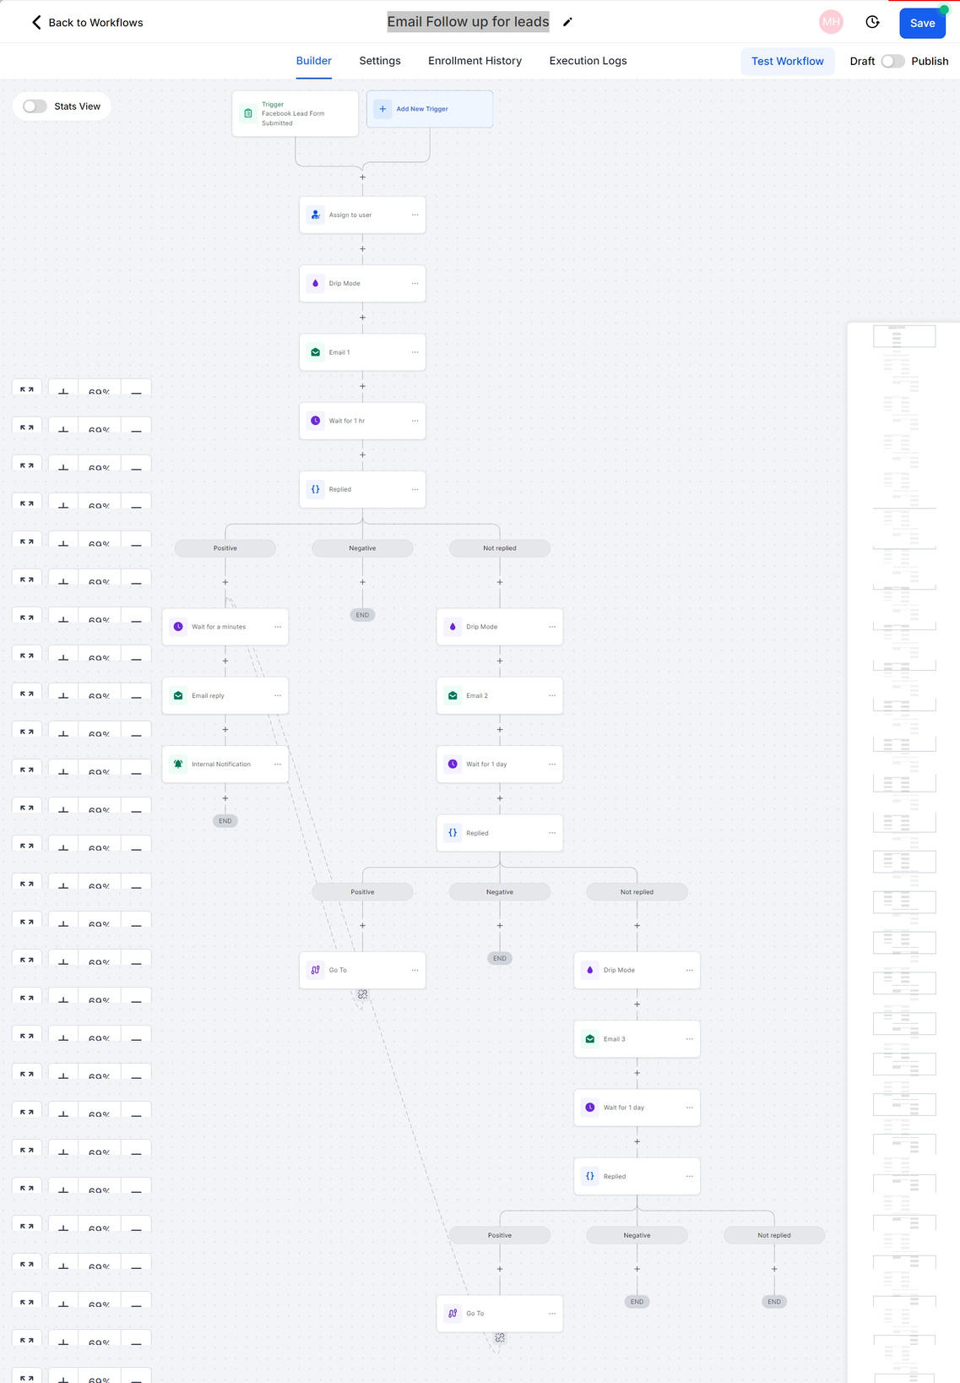Select the END node below Internal Notification
The width and height of the screenshot is (960, 1383).
tap(225, 820)
